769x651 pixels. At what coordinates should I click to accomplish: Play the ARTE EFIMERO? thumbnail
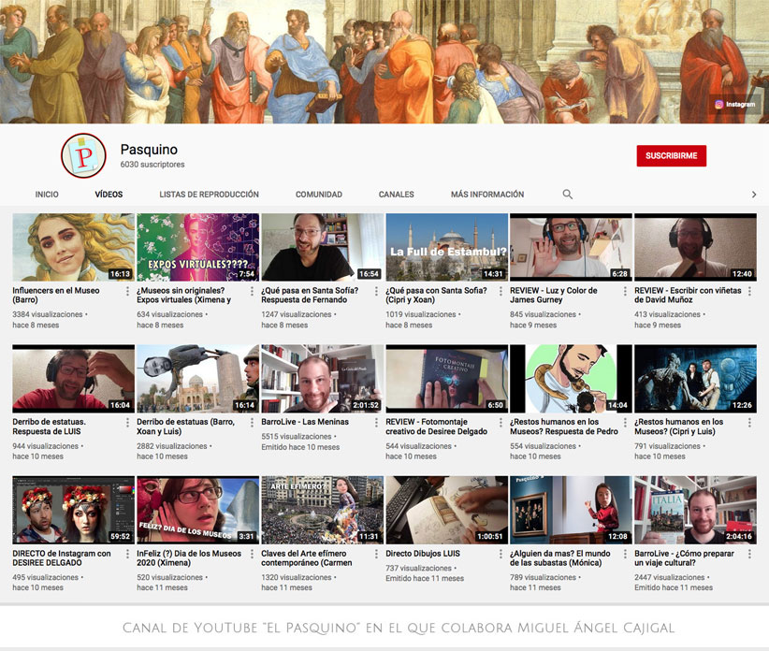click(x=322, y=510)
